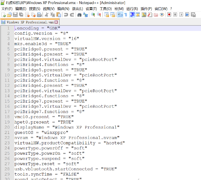Paste from clipboard via toolbar icon
The image size is (201, 180).
[59, 15]
